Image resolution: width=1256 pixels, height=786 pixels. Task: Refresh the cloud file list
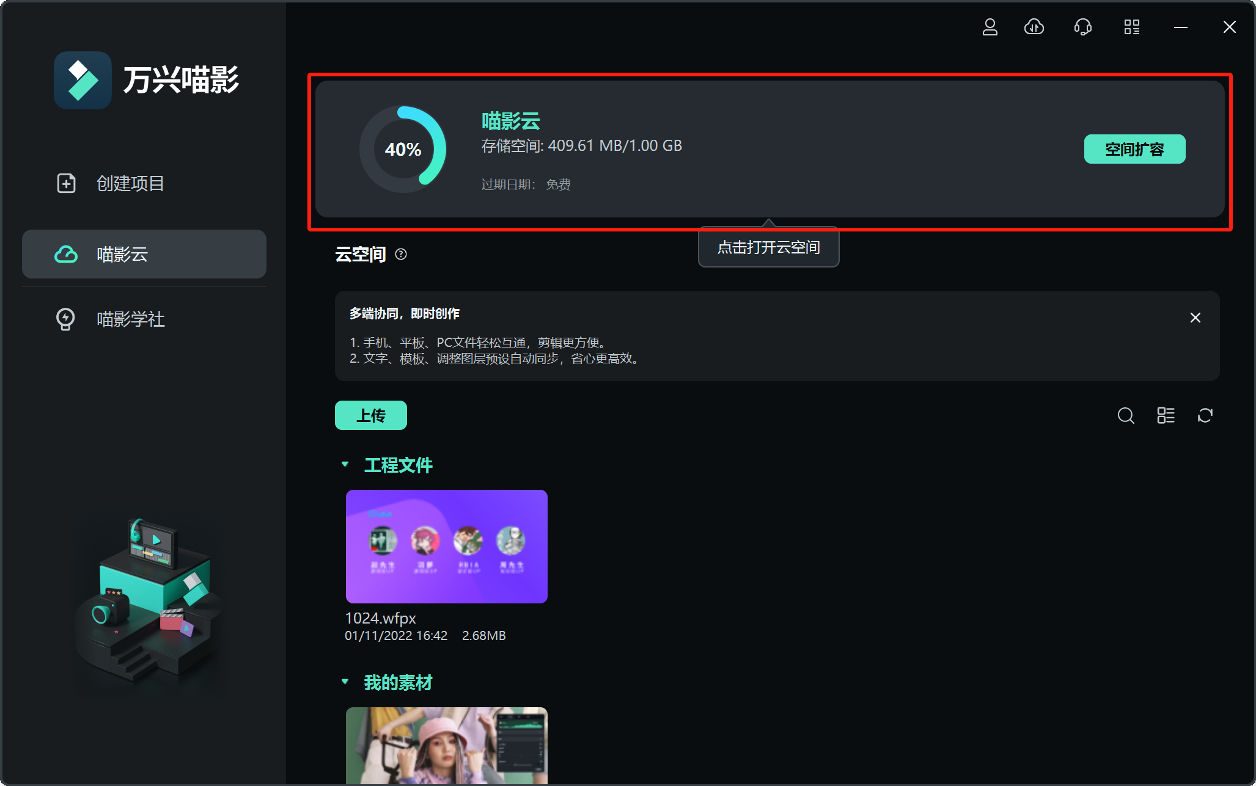click(x=1205, y=416)
